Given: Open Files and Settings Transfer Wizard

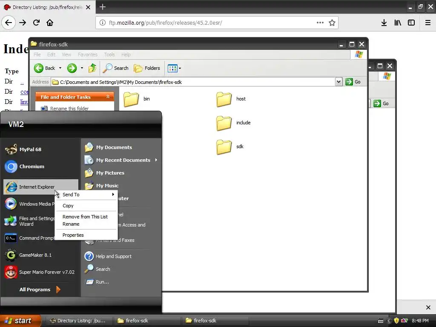Looking at the screenshot, I should coord(29,221).
